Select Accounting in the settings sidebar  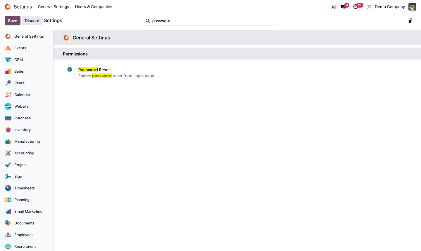pos(24,153)
